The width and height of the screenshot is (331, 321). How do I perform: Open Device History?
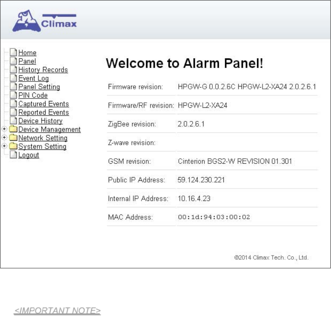(x=40, y=121)
